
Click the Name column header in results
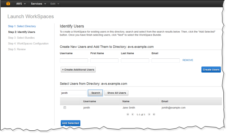(139, 101)
